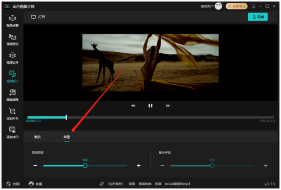The width and height of the screenshot is (281, 190).
Task: Click the 视频原音 volume slider handle
Action: click(x=85, y=166)
